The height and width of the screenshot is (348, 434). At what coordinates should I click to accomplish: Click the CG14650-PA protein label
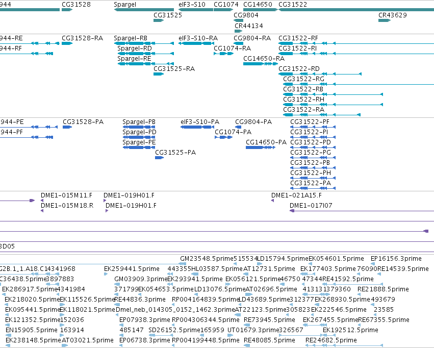pos(266,142)
